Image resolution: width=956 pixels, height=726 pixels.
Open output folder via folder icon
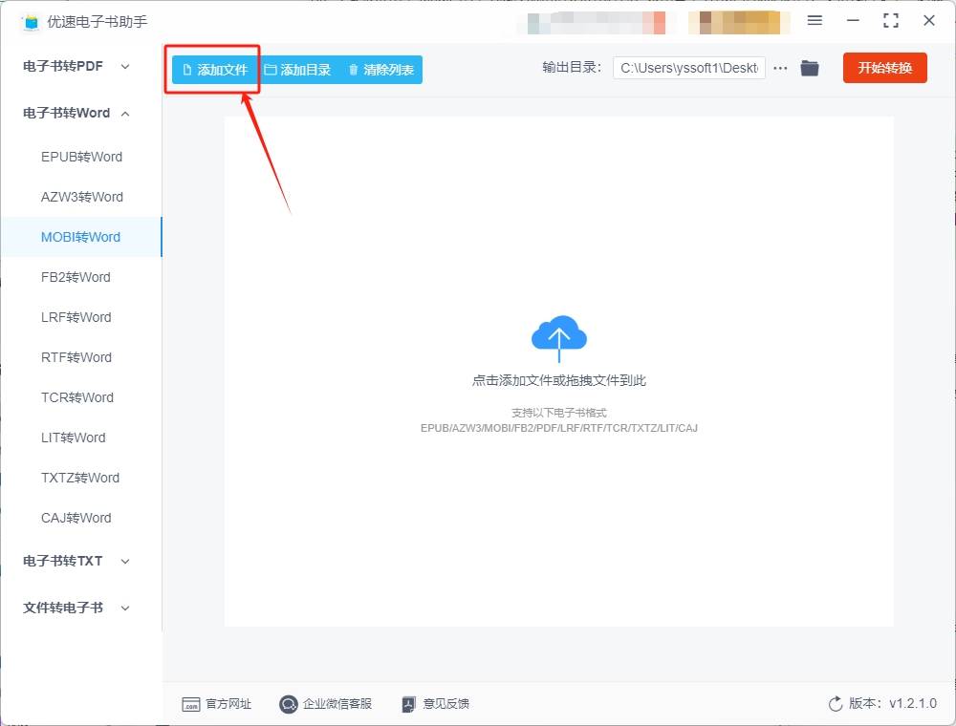(x=809, y=68)
